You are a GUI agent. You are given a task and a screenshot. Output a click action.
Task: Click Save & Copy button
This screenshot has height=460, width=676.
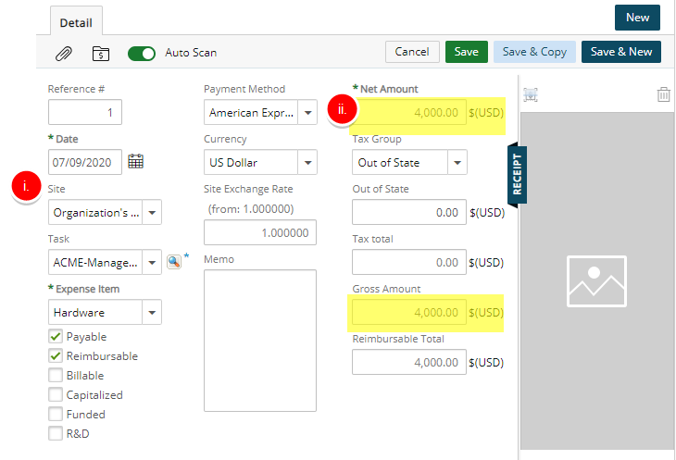point(534,52)
